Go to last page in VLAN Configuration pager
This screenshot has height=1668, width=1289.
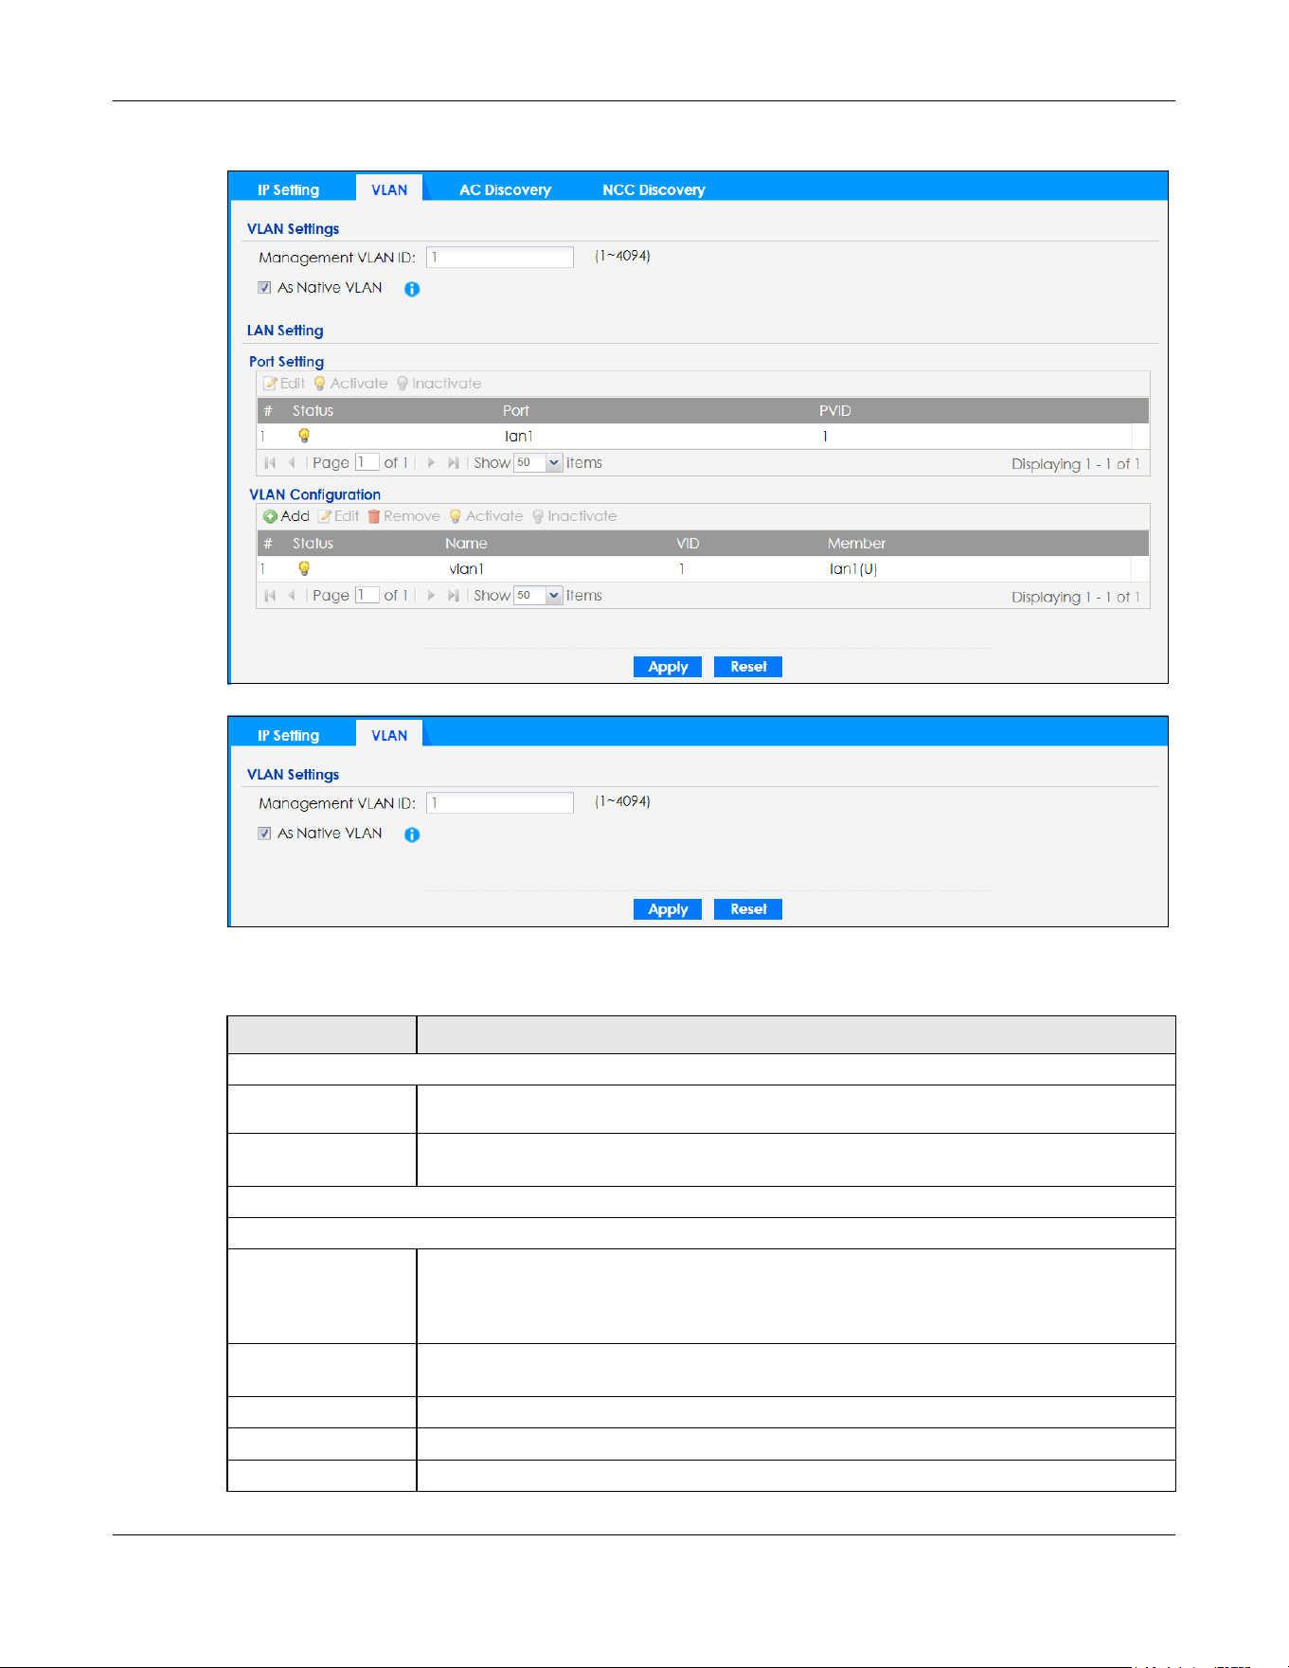pos(454,595)
